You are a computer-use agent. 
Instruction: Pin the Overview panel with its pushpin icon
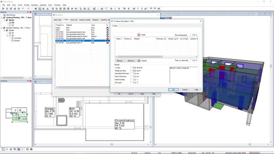tap(28, 81)
